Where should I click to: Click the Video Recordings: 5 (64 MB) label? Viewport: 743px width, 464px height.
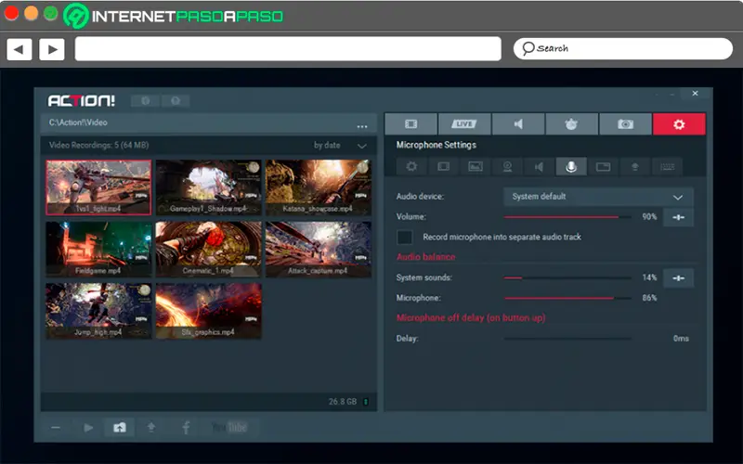[99, 146]
